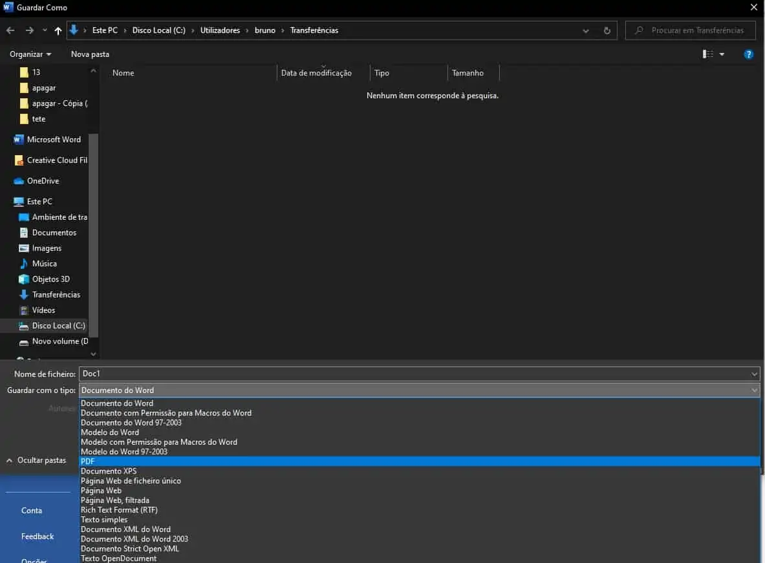The image size is (765, 563).
Task: Choose Modelo do Word format
Action: pyautogui.click(x=419, y=432)
